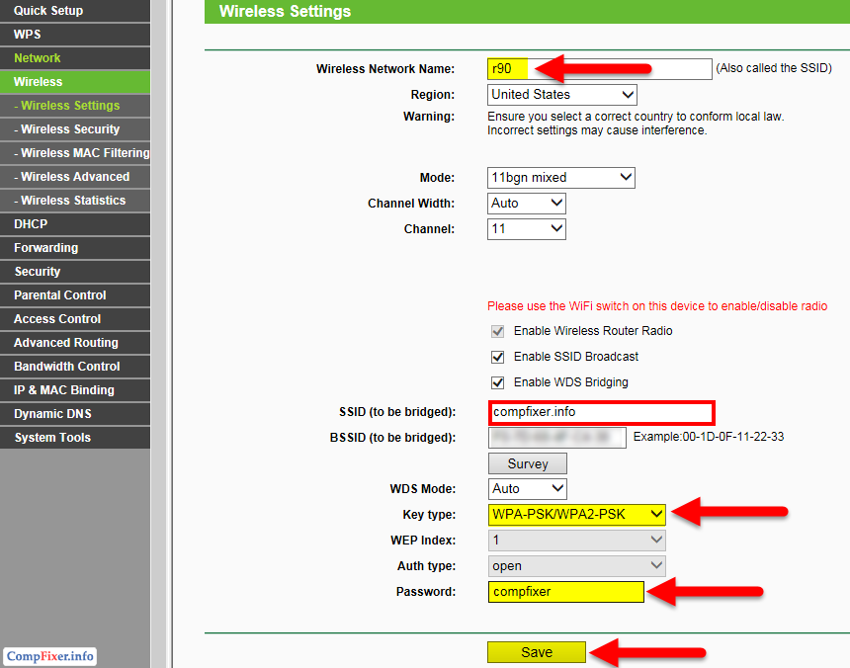Focus the SSID to be bridged field
850x668 pixels.
tap(601, 412)
